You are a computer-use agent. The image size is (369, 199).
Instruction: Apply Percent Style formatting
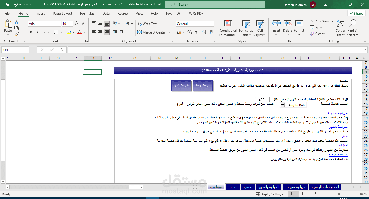pos(189,32)
